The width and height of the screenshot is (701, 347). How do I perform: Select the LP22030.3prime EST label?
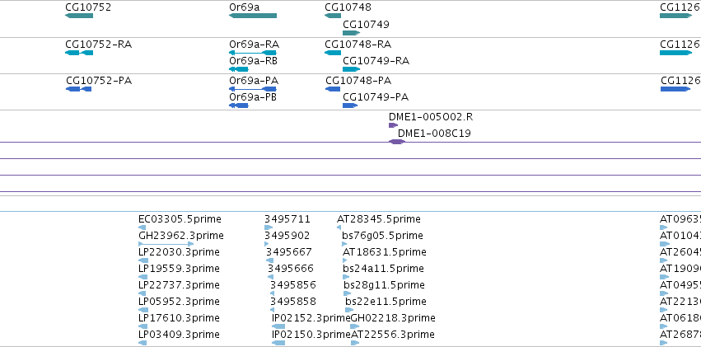[179, 253]
